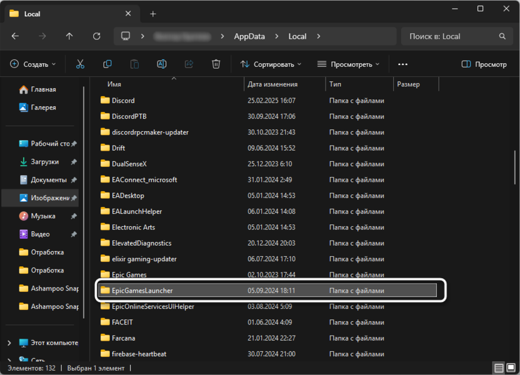Click AppData in the address breadcrumb

[249, 36]
